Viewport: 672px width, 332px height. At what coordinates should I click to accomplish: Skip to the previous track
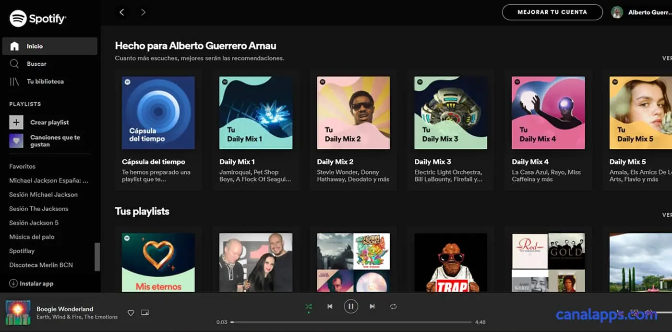330,306
